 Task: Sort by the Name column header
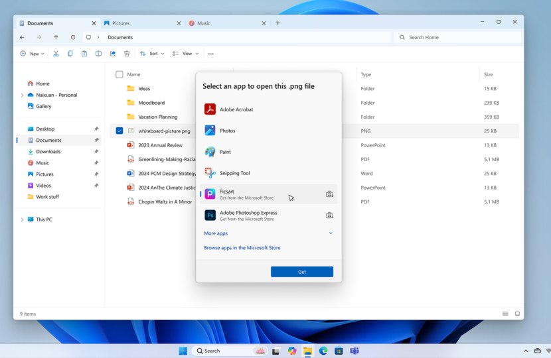(x=133, y=74)
